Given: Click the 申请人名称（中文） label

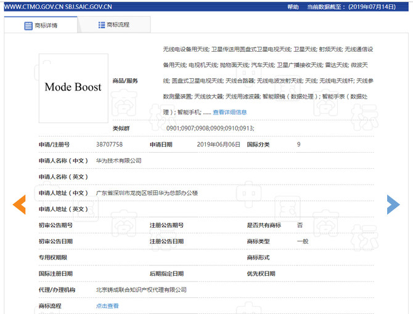Looking at the screenshot, I should (63, 161).
